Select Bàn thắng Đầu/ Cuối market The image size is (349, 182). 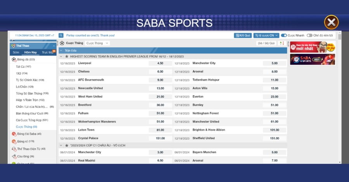[32, 113]
